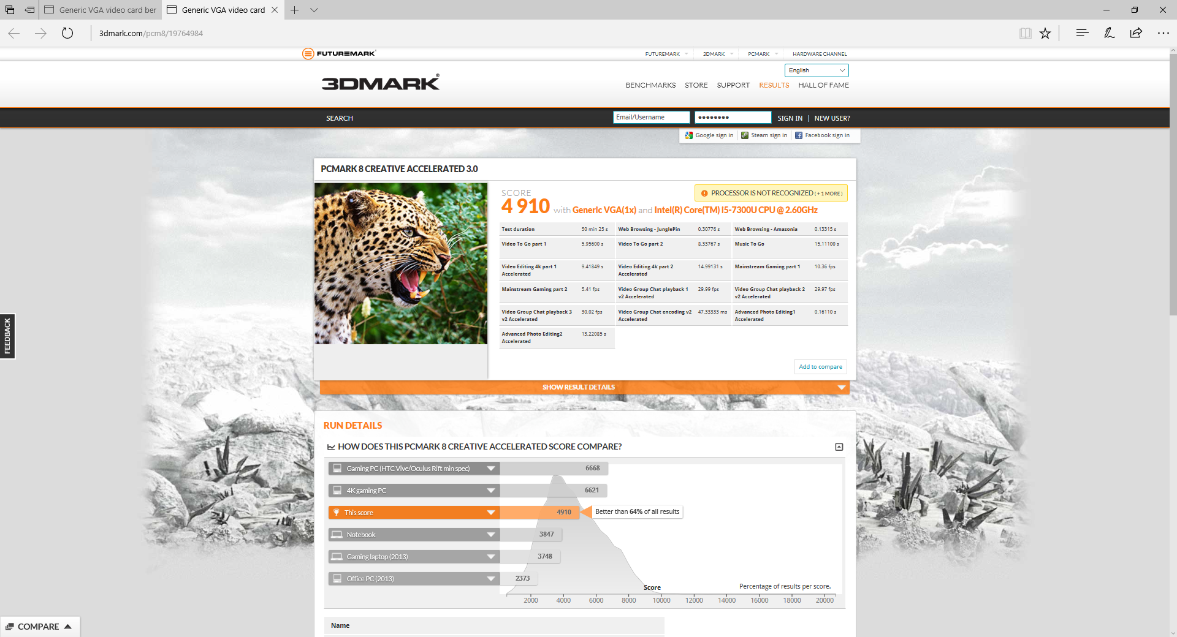Click the laptop icon on the Gaming laptop (2013) row
This screenshot has height=637, width=1177.
[x=337, y=557]
